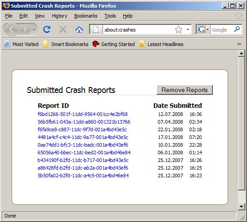Open the Help menu
This screenshot has height=222, width=247.
point(128,16)
